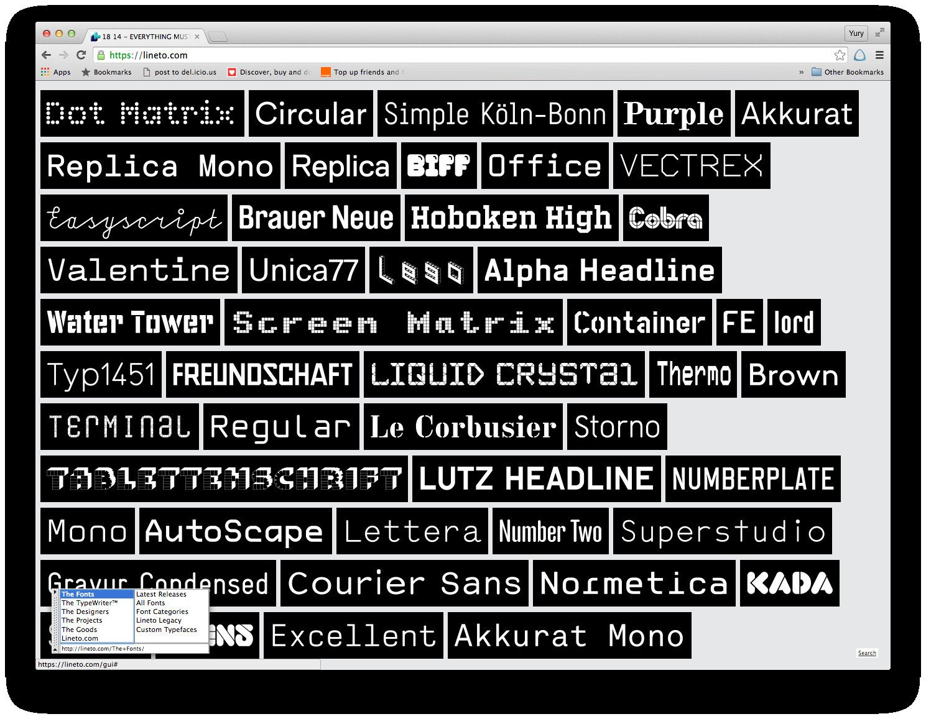Open the Simple Köln-Bonn font tile
This screenshot has height=719, width=926.
tap(495, 113)
